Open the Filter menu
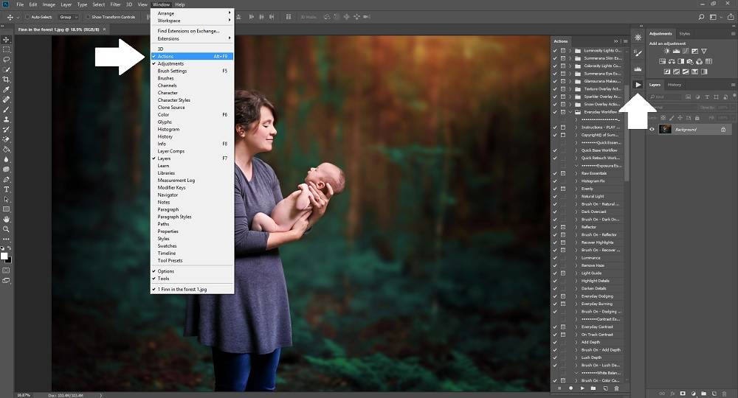The width and height of the screenshot is (738, 398). click(115, 4)
